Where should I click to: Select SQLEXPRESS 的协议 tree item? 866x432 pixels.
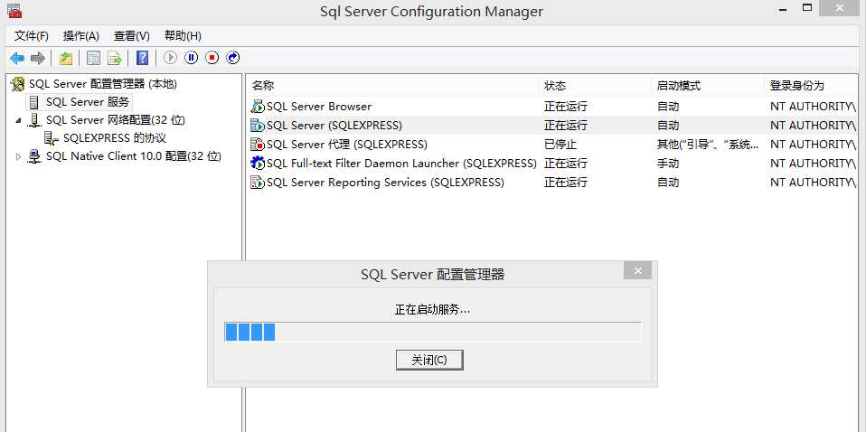pos(115,138)
